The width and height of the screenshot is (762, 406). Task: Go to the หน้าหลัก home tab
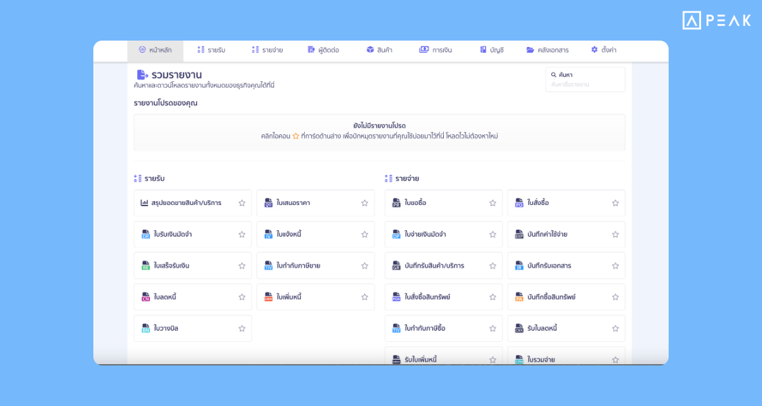click(155, 50)
